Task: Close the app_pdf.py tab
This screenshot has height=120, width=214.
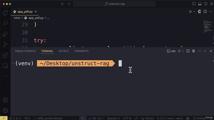Action: (x=36, y=12)
